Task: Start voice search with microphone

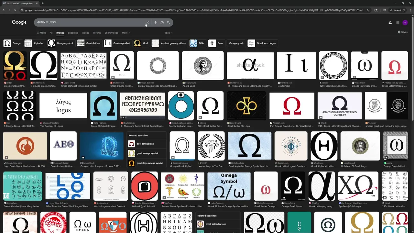Action: point(156,23)
